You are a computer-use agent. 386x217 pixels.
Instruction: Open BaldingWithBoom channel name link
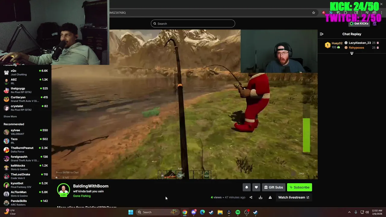pyautogui.click(x=91, y=186)
